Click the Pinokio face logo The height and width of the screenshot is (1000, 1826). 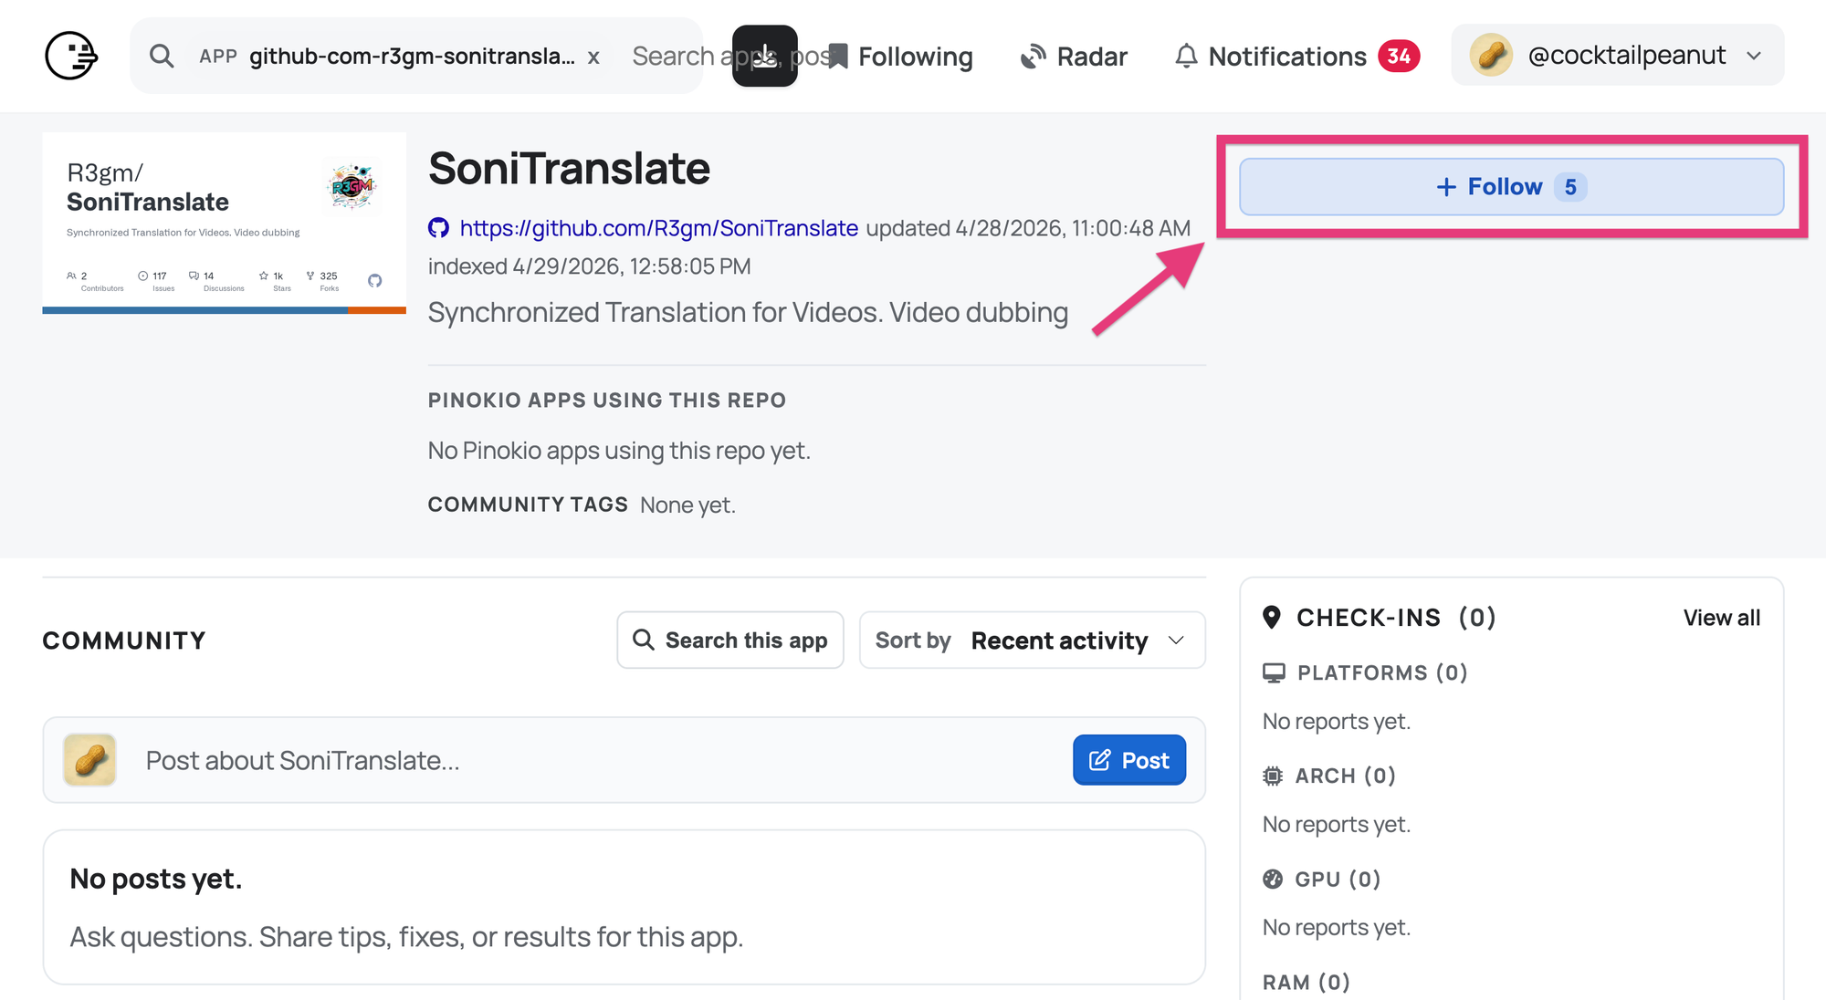[71, 56]
